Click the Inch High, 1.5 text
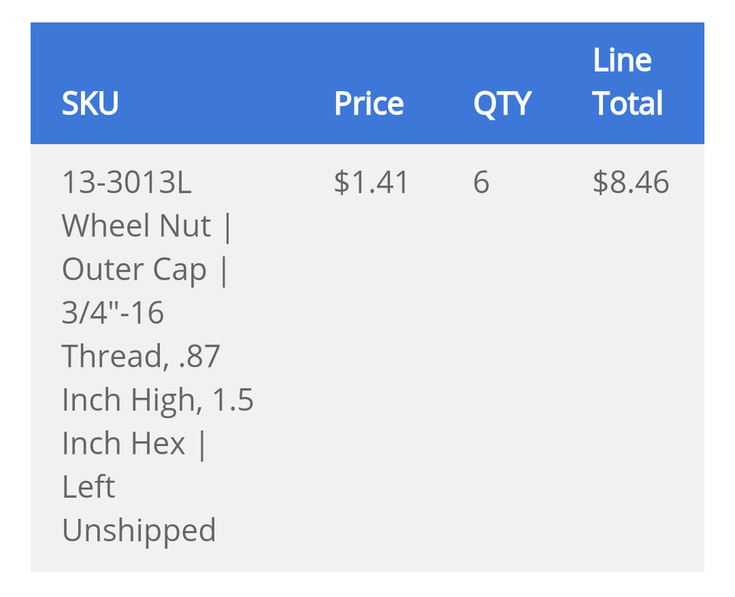 [158, 400]
